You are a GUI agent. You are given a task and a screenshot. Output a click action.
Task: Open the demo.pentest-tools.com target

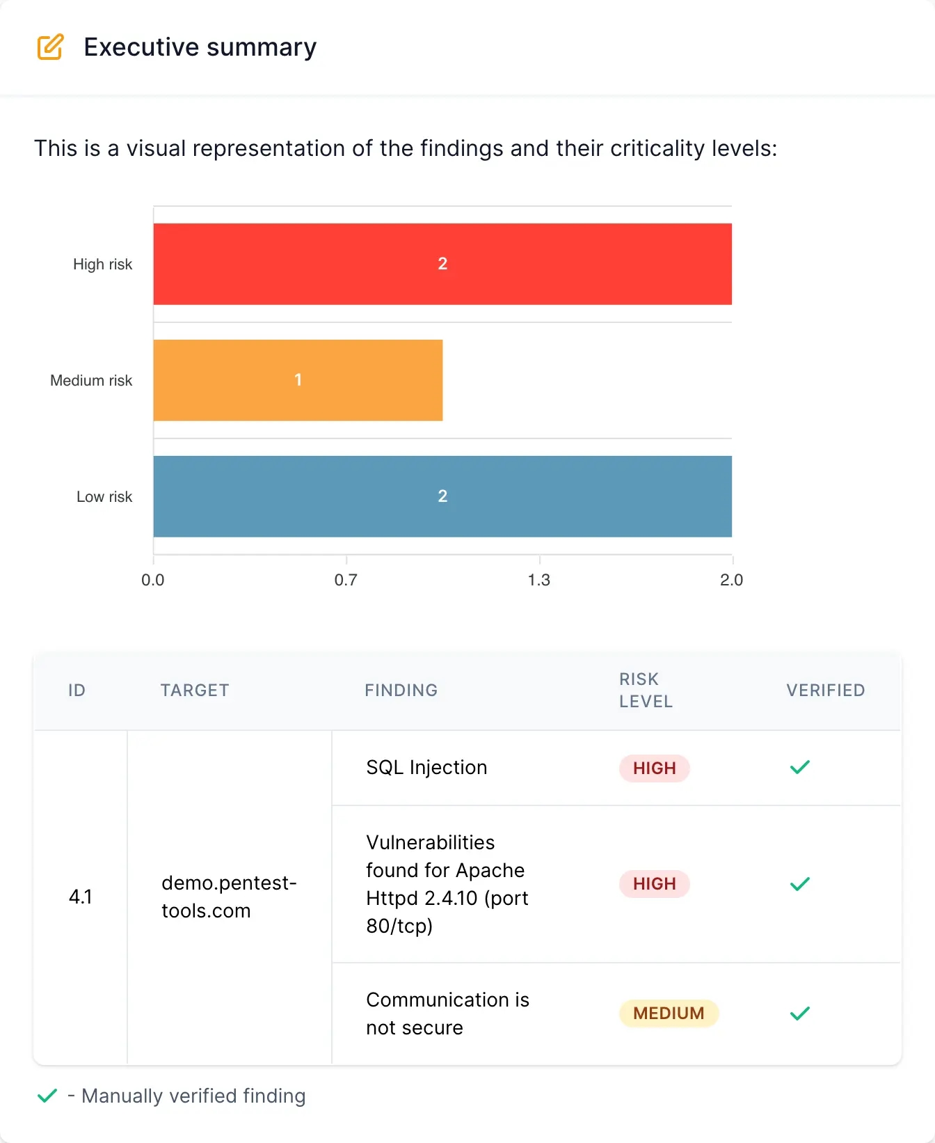point(229,897)
